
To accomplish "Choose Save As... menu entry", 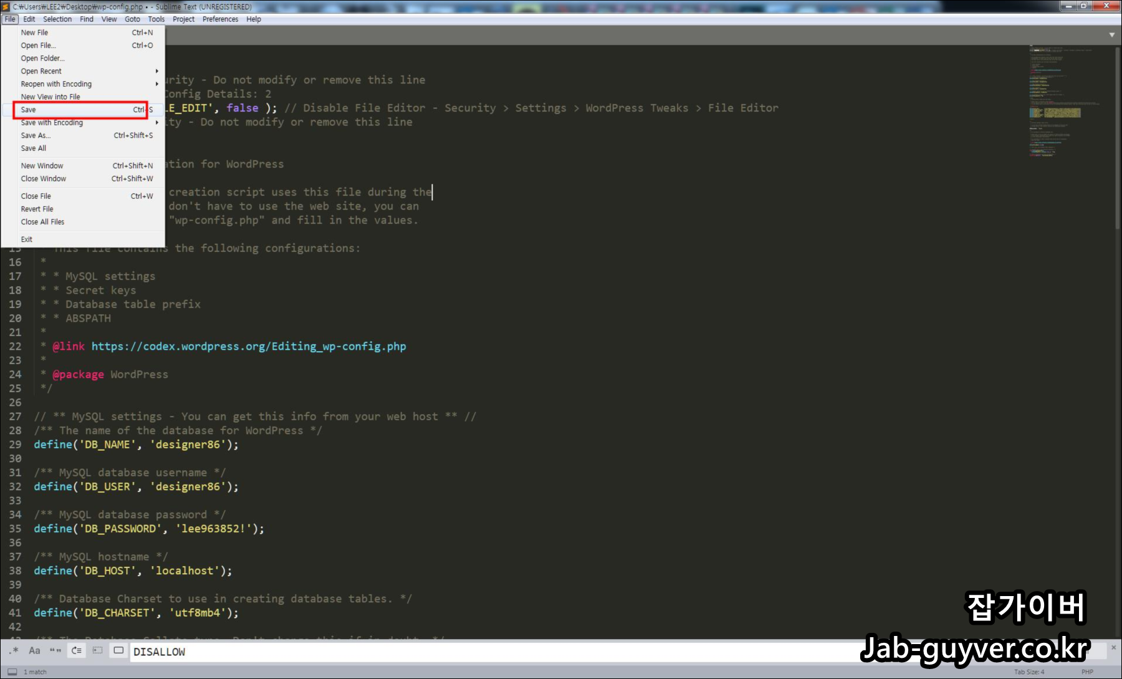I will pos(83,135).
